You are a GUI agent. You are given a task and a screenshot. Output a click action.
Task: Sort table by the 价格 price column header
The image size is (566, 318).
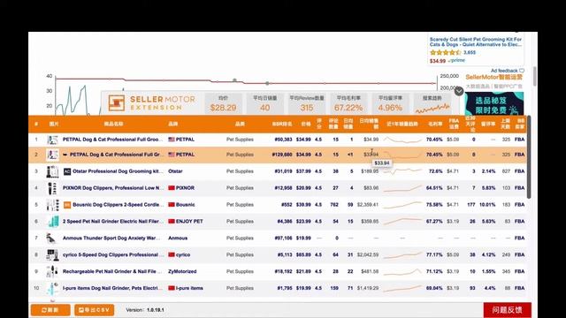point(306,124)
